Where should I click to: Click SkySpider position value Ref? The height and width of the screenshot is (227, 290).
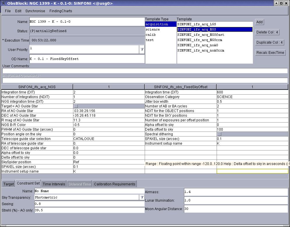pyautogui.click(x=109, y=162)
